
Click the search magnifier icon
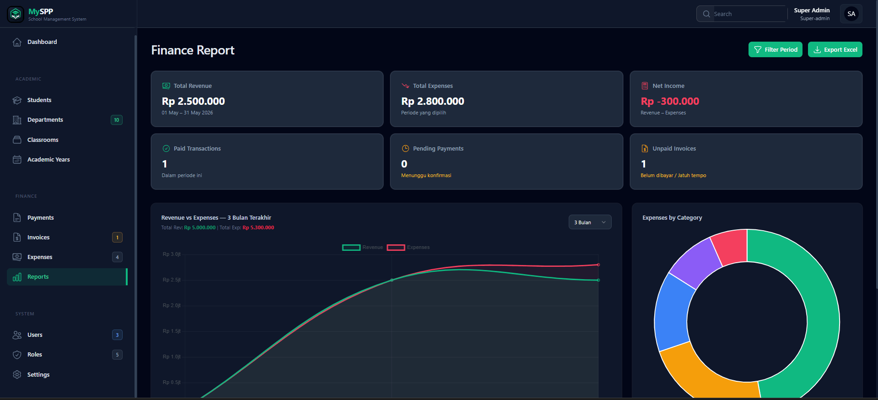tap(706, 14)
